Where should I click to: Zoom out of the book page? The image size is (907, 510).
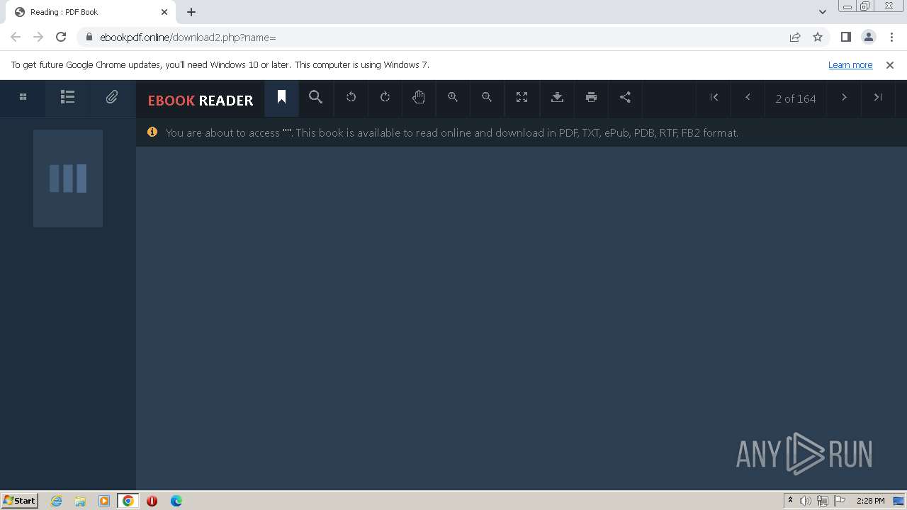pos(487,98)
